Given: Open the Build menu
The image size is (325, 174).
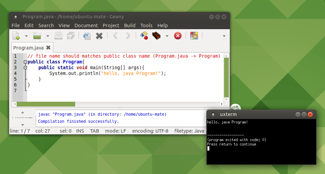Looking at the screenshot, I should tap(130, 25).
